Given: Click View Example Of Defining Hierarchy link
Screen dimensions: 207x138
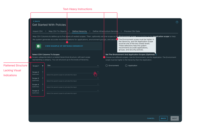Looking at the screenshot, I should click(x=64, y=46).
